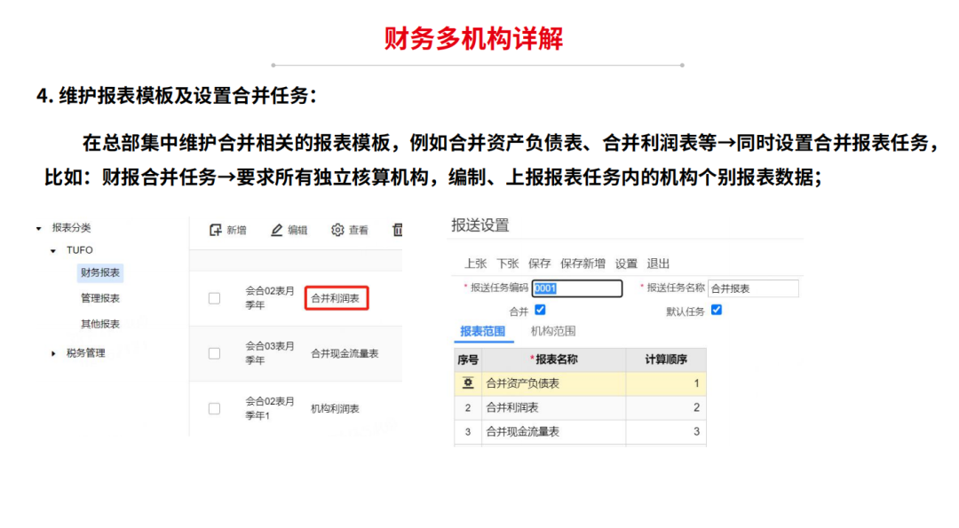Screen dimensions: 959x528
Task: Click the 报送任务编码 input field
Action: click(577, 288)
